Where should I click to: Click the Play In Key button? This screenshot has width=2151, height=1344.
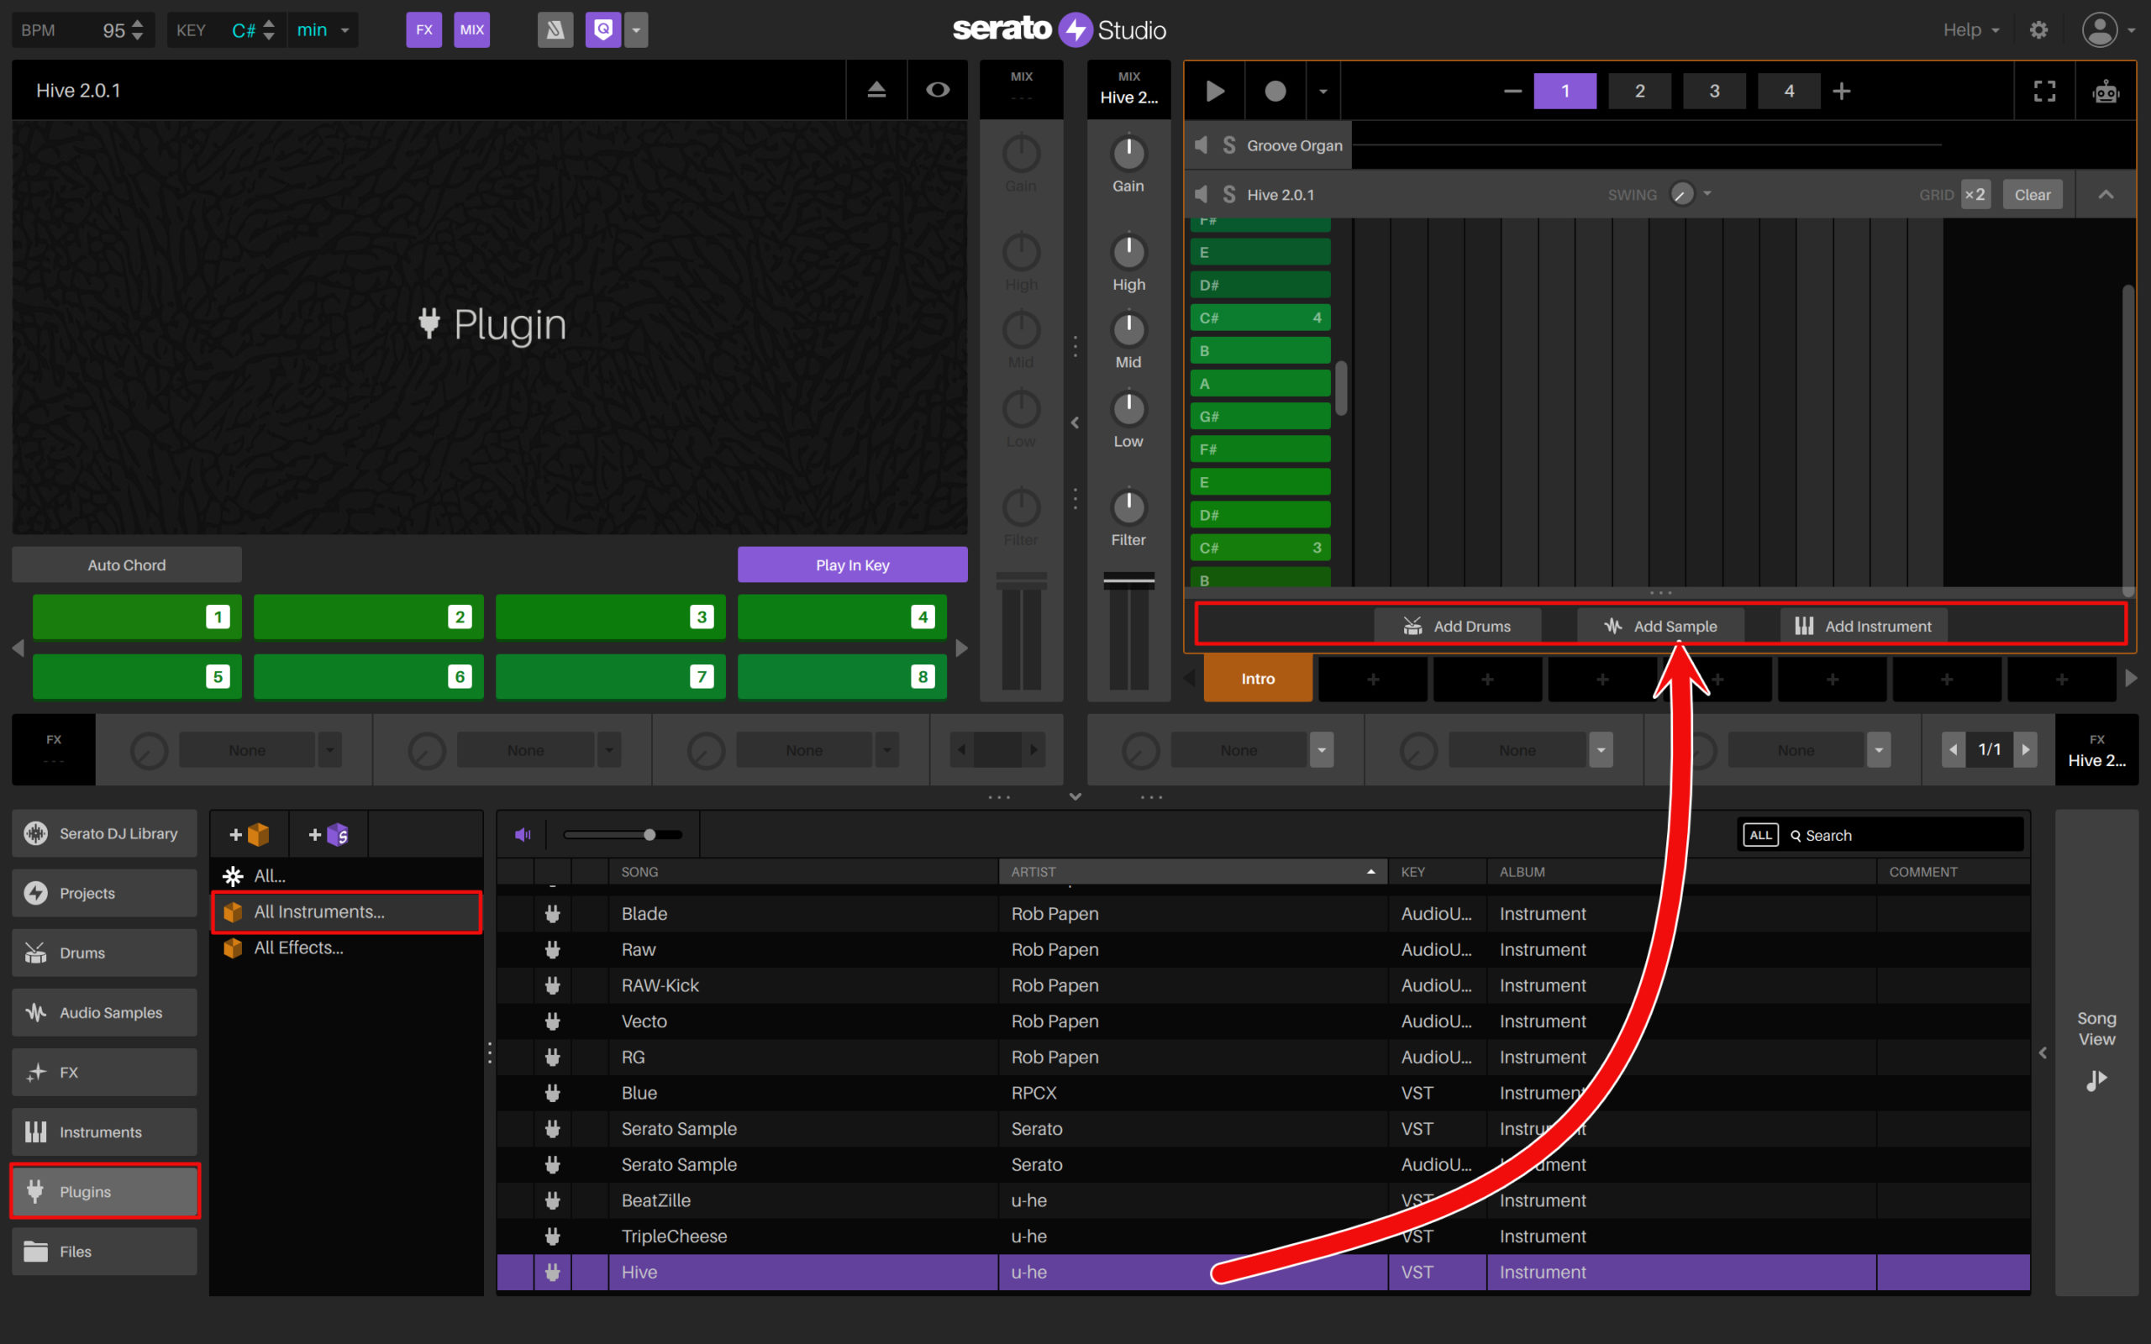pyautogui.click(x=851, y=564)
